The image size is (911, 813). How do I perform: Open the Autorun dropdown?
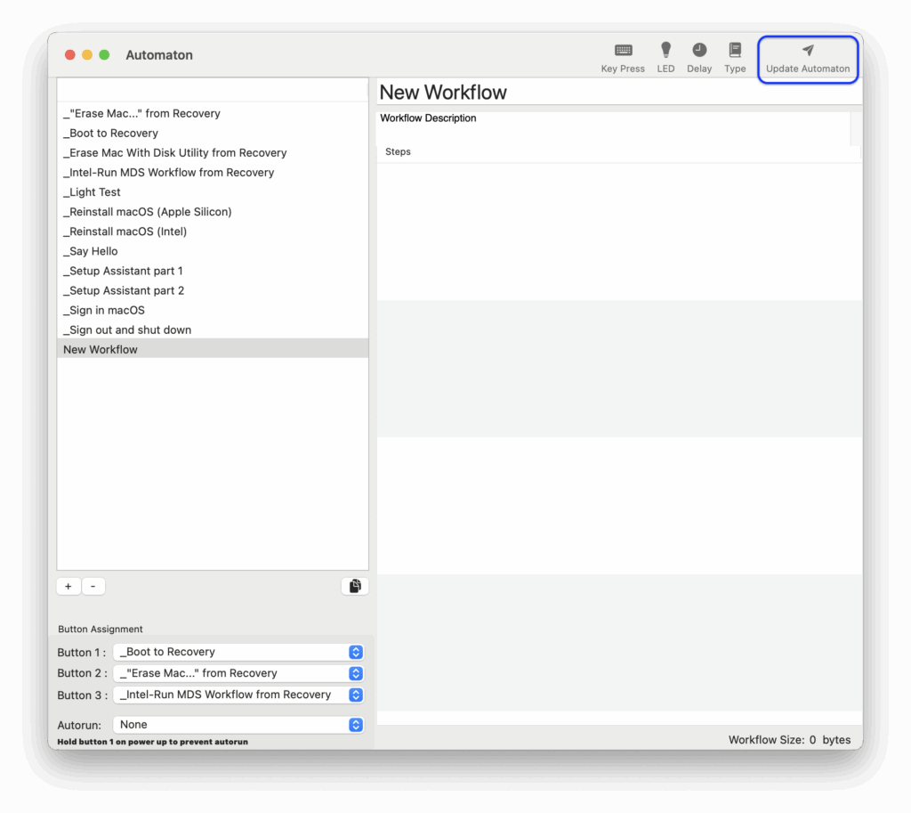(x=238, y=725)
